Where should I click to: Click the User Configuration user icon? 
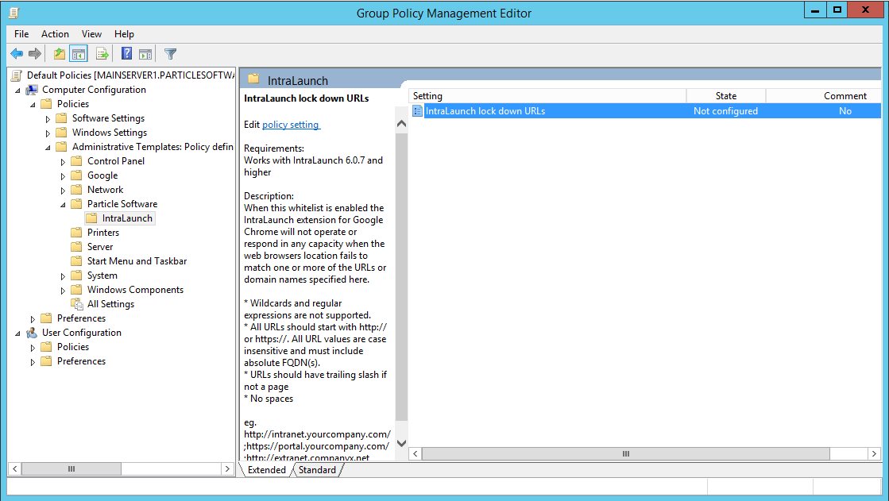coord(33,333)
